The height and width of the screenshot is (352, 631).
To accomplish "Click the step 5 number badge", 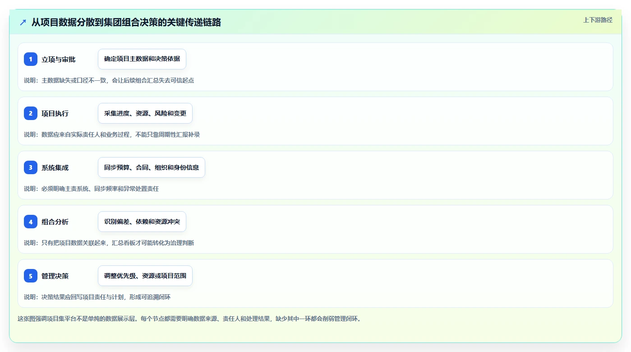I will click(x=31, y=276).
